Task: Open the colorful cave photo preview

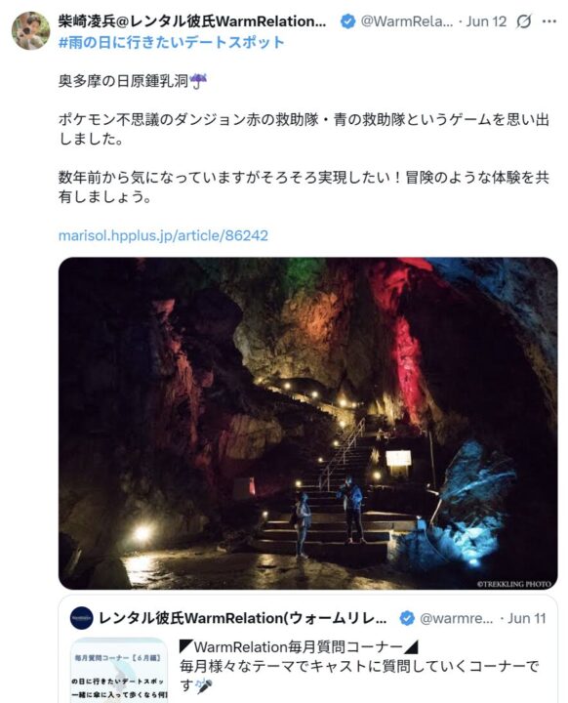Action: (308, 423)
